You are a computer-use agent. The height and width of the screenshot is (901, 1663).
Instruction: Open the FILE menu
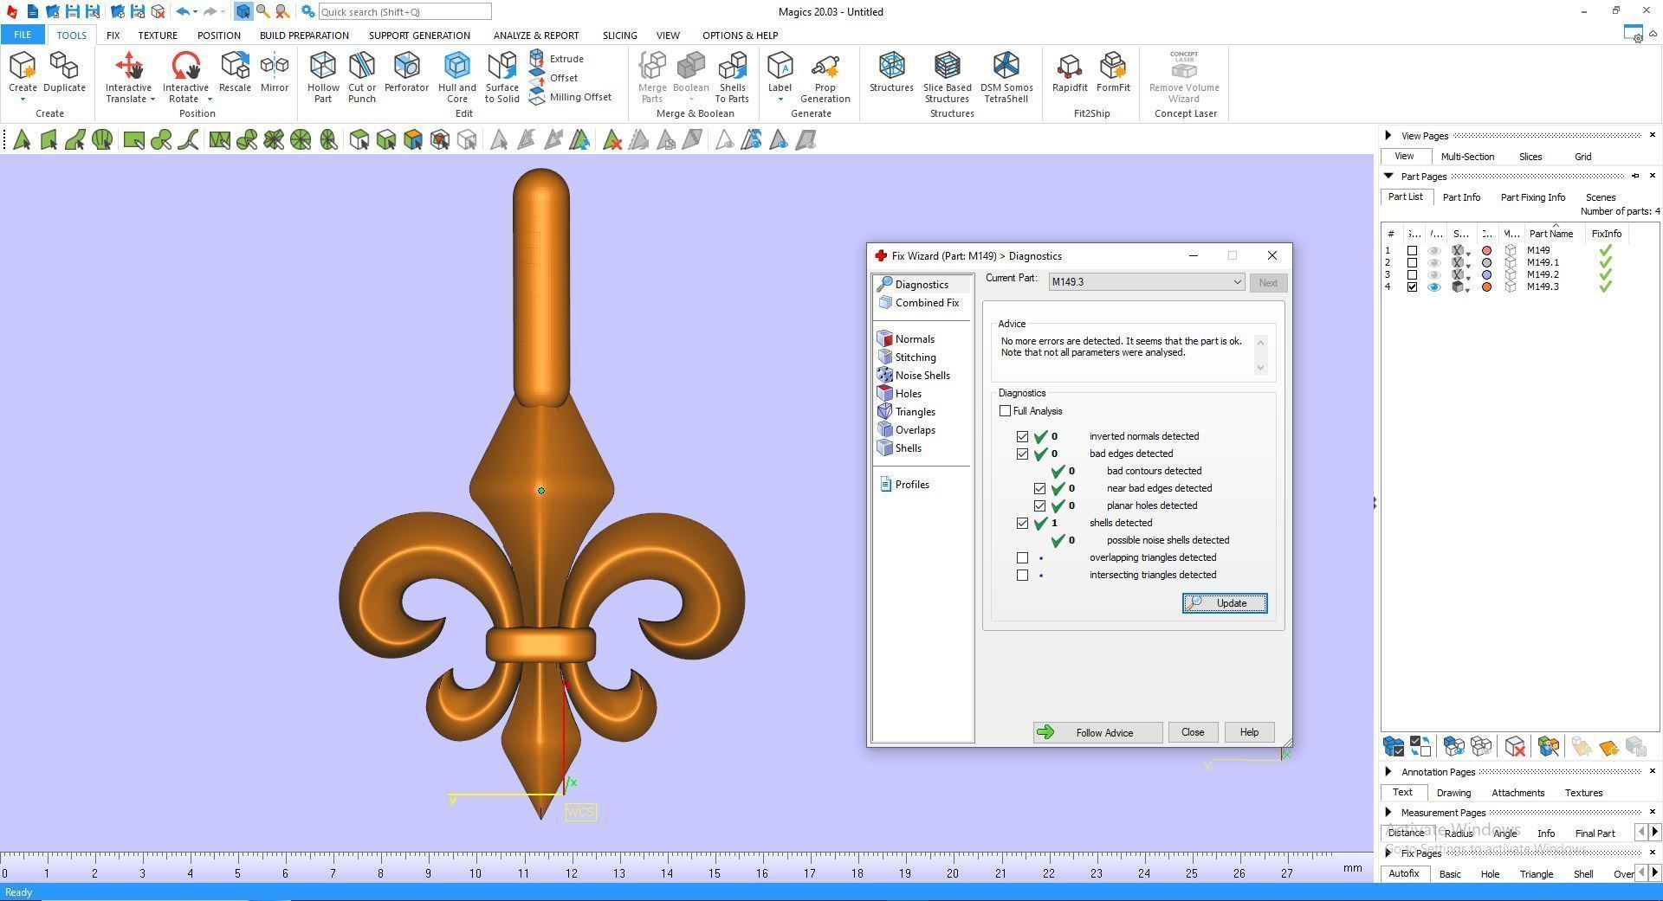point(23,35)
